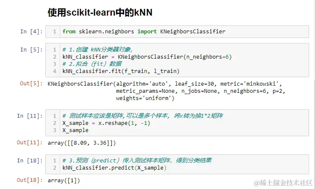Click line number 1 in cell In [4]

point(55,32)
